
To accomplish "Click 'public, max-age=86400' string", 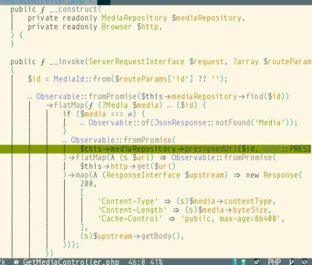I will 231,219.
